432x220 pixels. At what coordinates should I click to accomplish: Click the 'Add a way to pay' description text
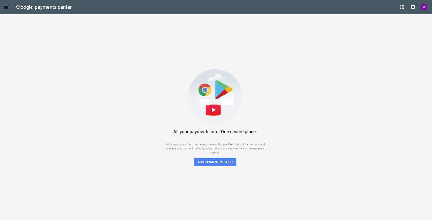[x=215, y=148]
